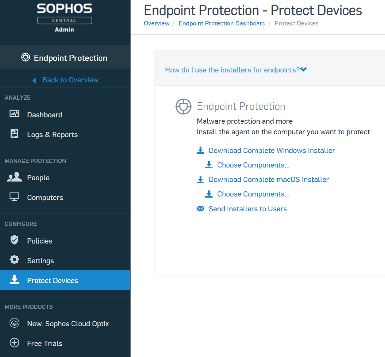385x357 pixels.
Task: Click the Free Trials plus icon
Action: [x=14, y=343]
